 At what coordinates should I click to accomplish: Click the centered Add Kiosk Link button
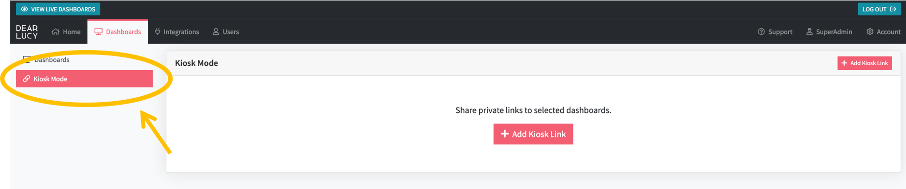click(533, 134)
